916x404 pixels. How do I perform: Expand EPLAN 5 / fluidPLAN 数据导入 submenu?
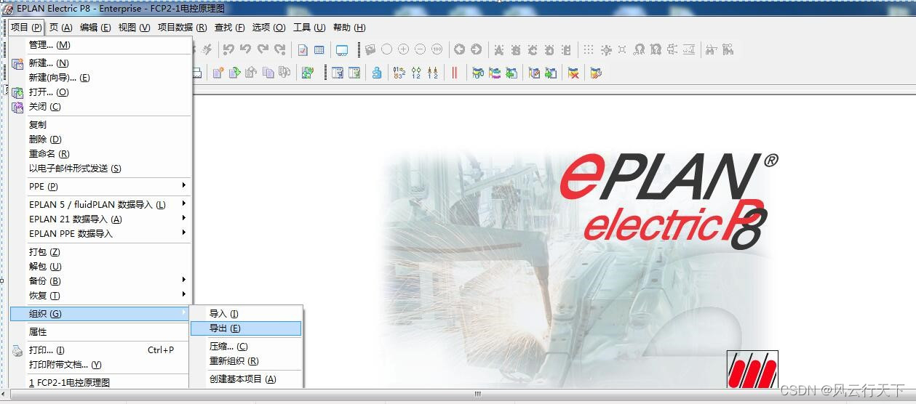[x=100, y=204]
